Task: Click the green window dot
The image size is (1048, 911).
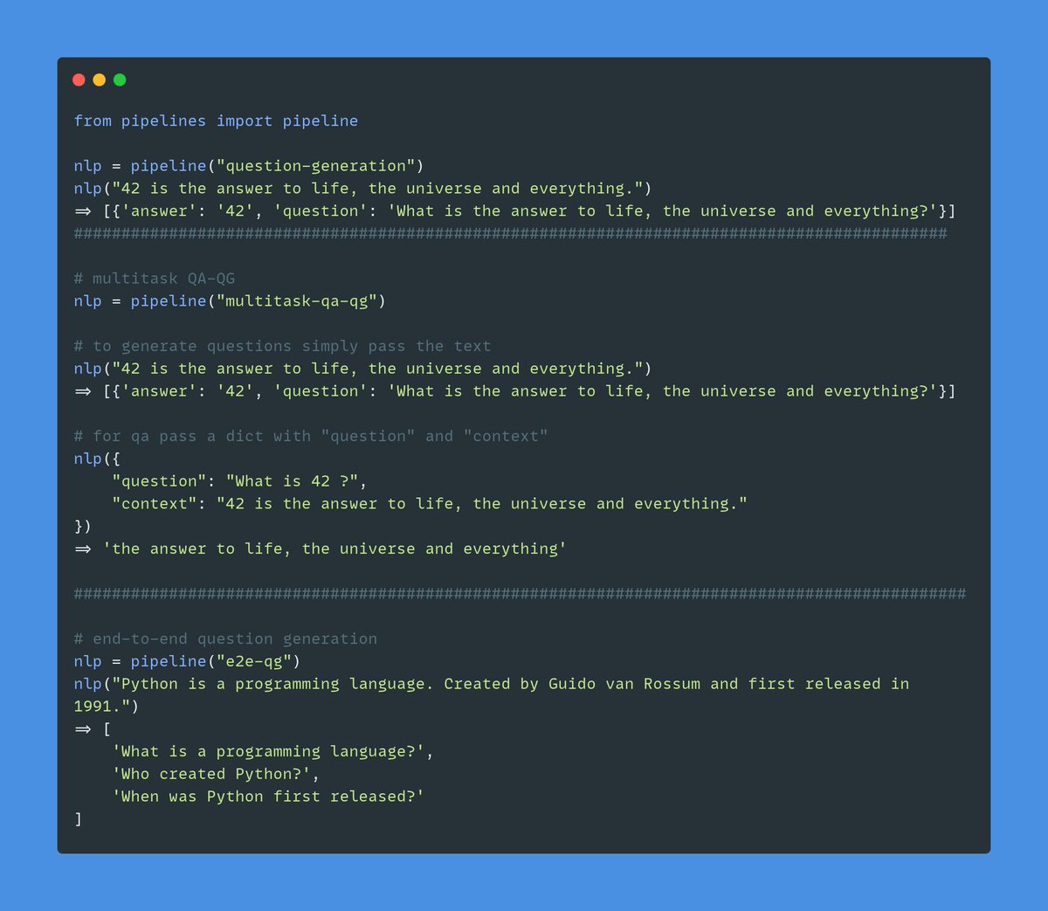Action: [x=120, y=79]
